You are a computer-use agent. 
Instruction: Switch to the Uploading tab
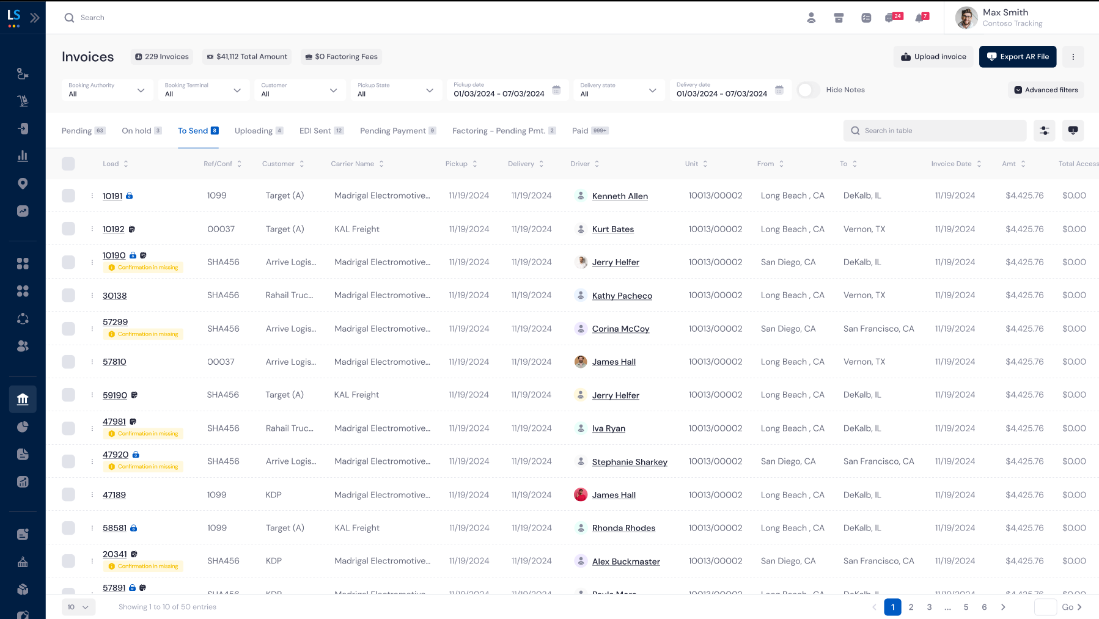(x=259, y=131)
